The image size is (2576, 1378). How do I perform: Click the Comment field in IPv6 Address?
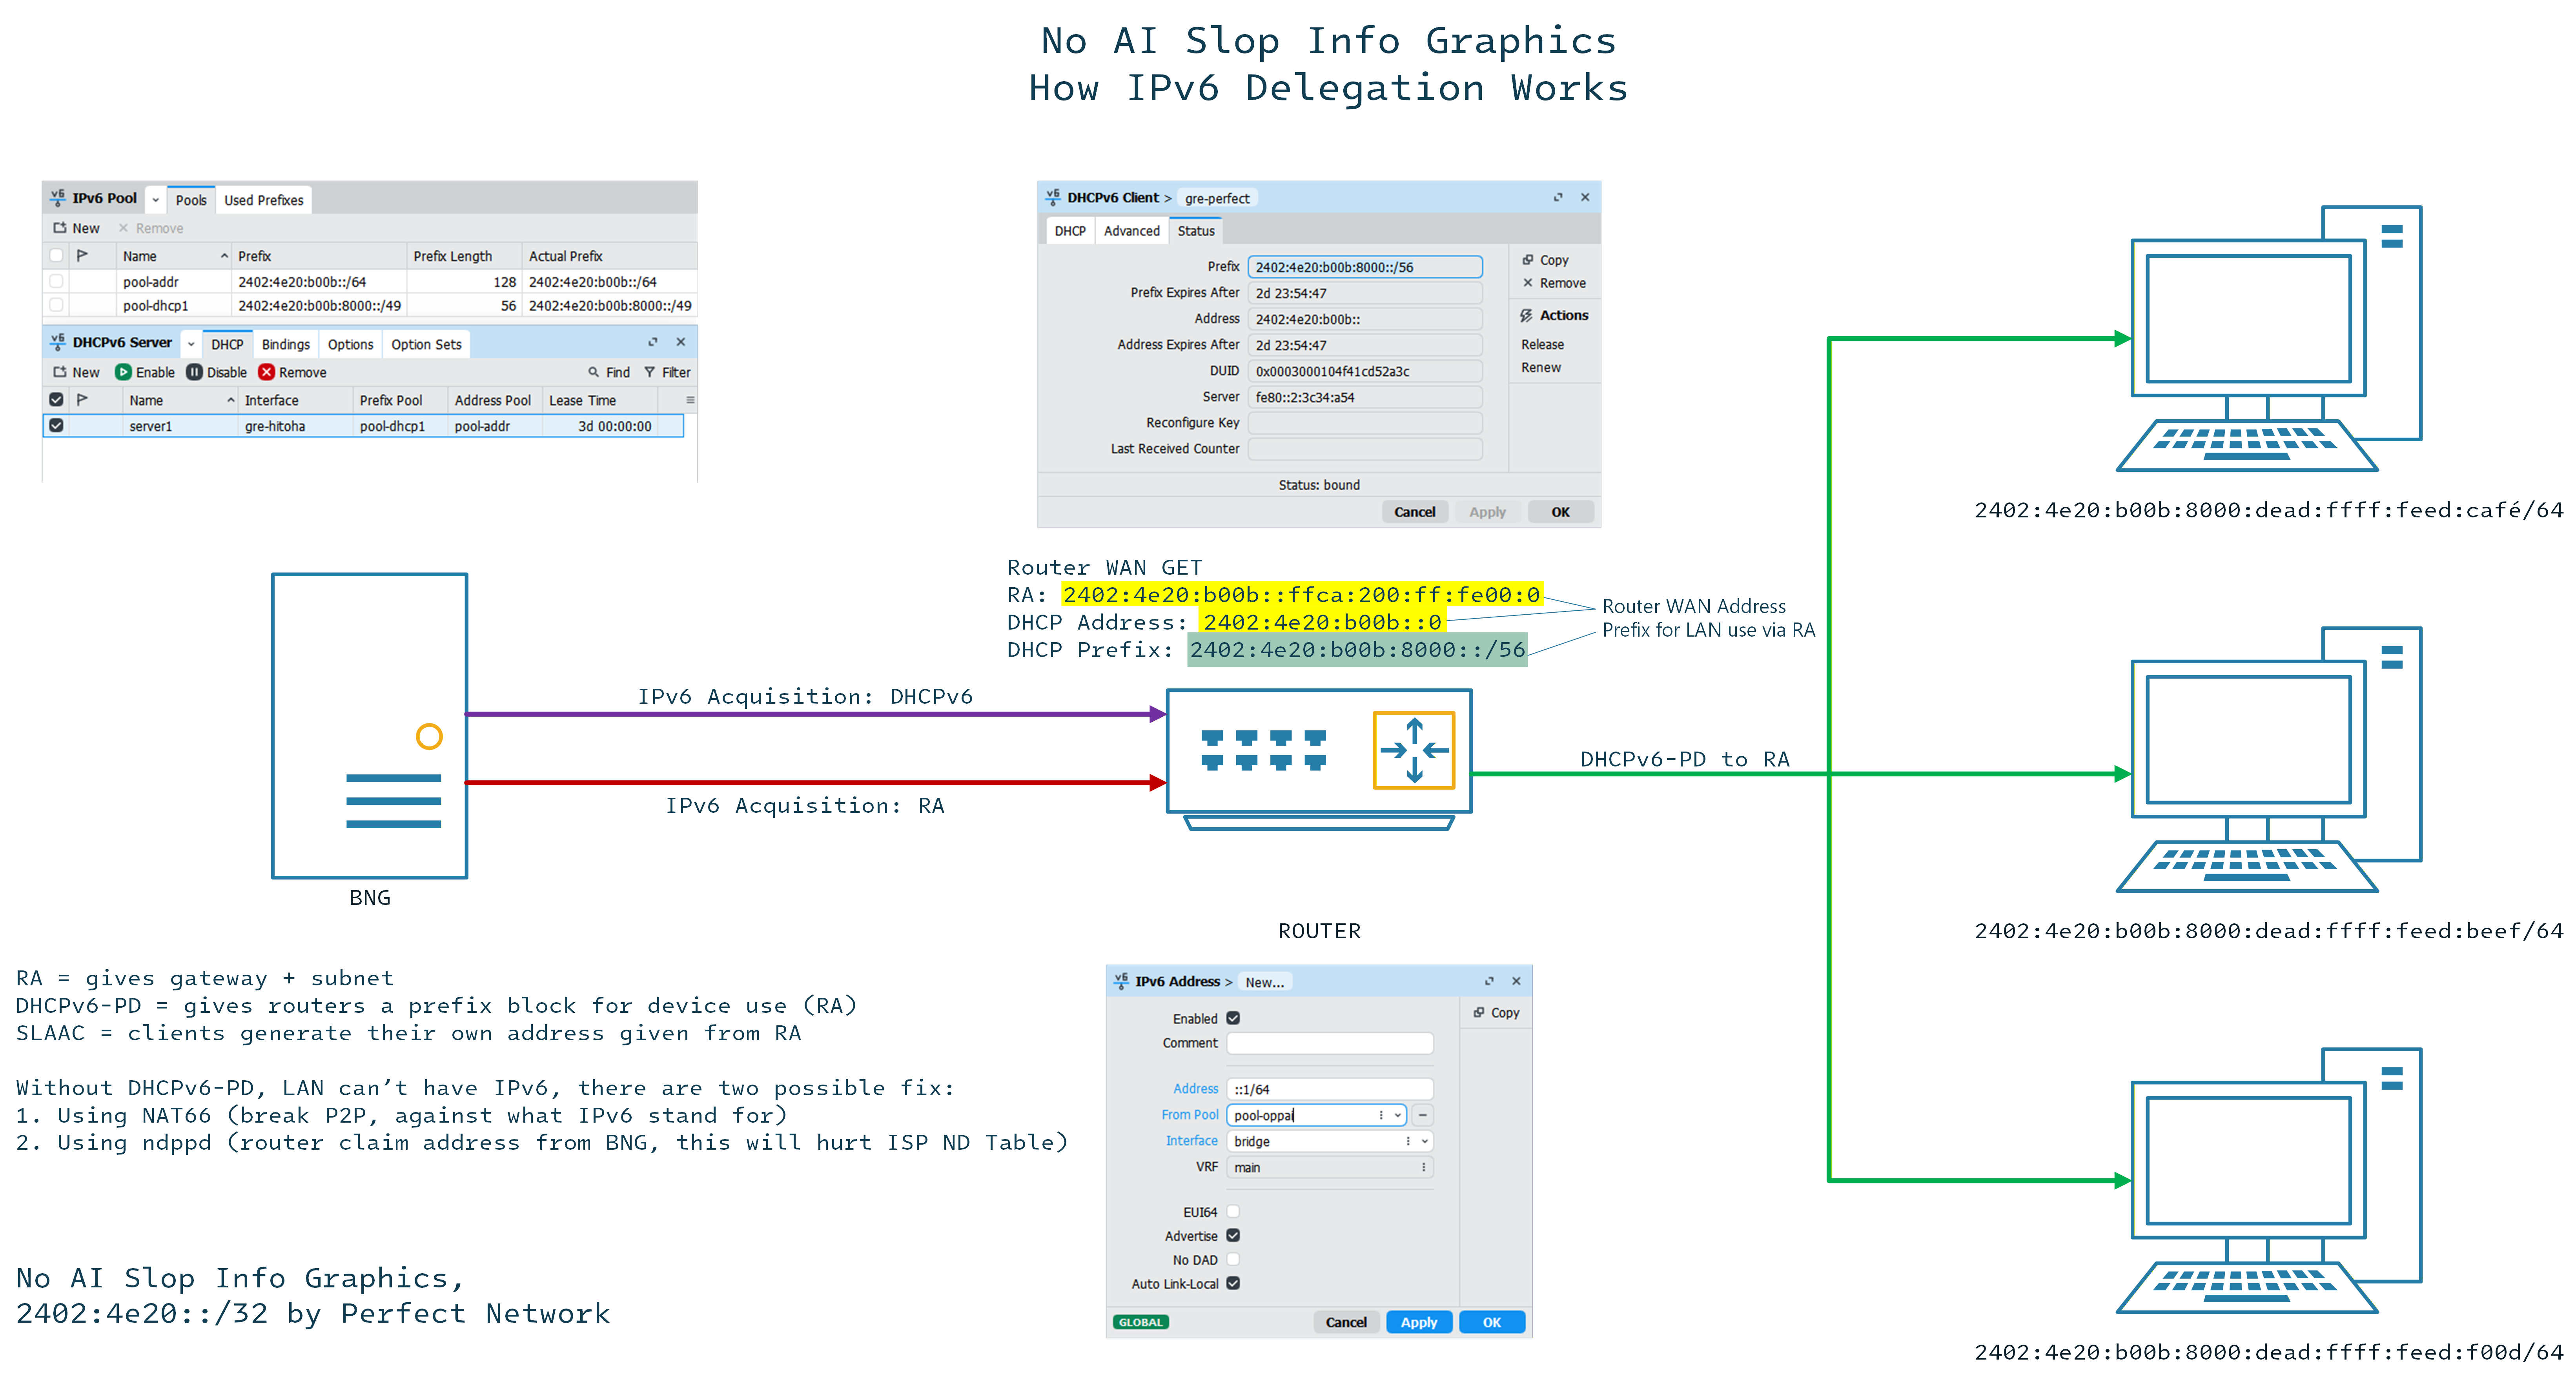coord(1330,1043)
